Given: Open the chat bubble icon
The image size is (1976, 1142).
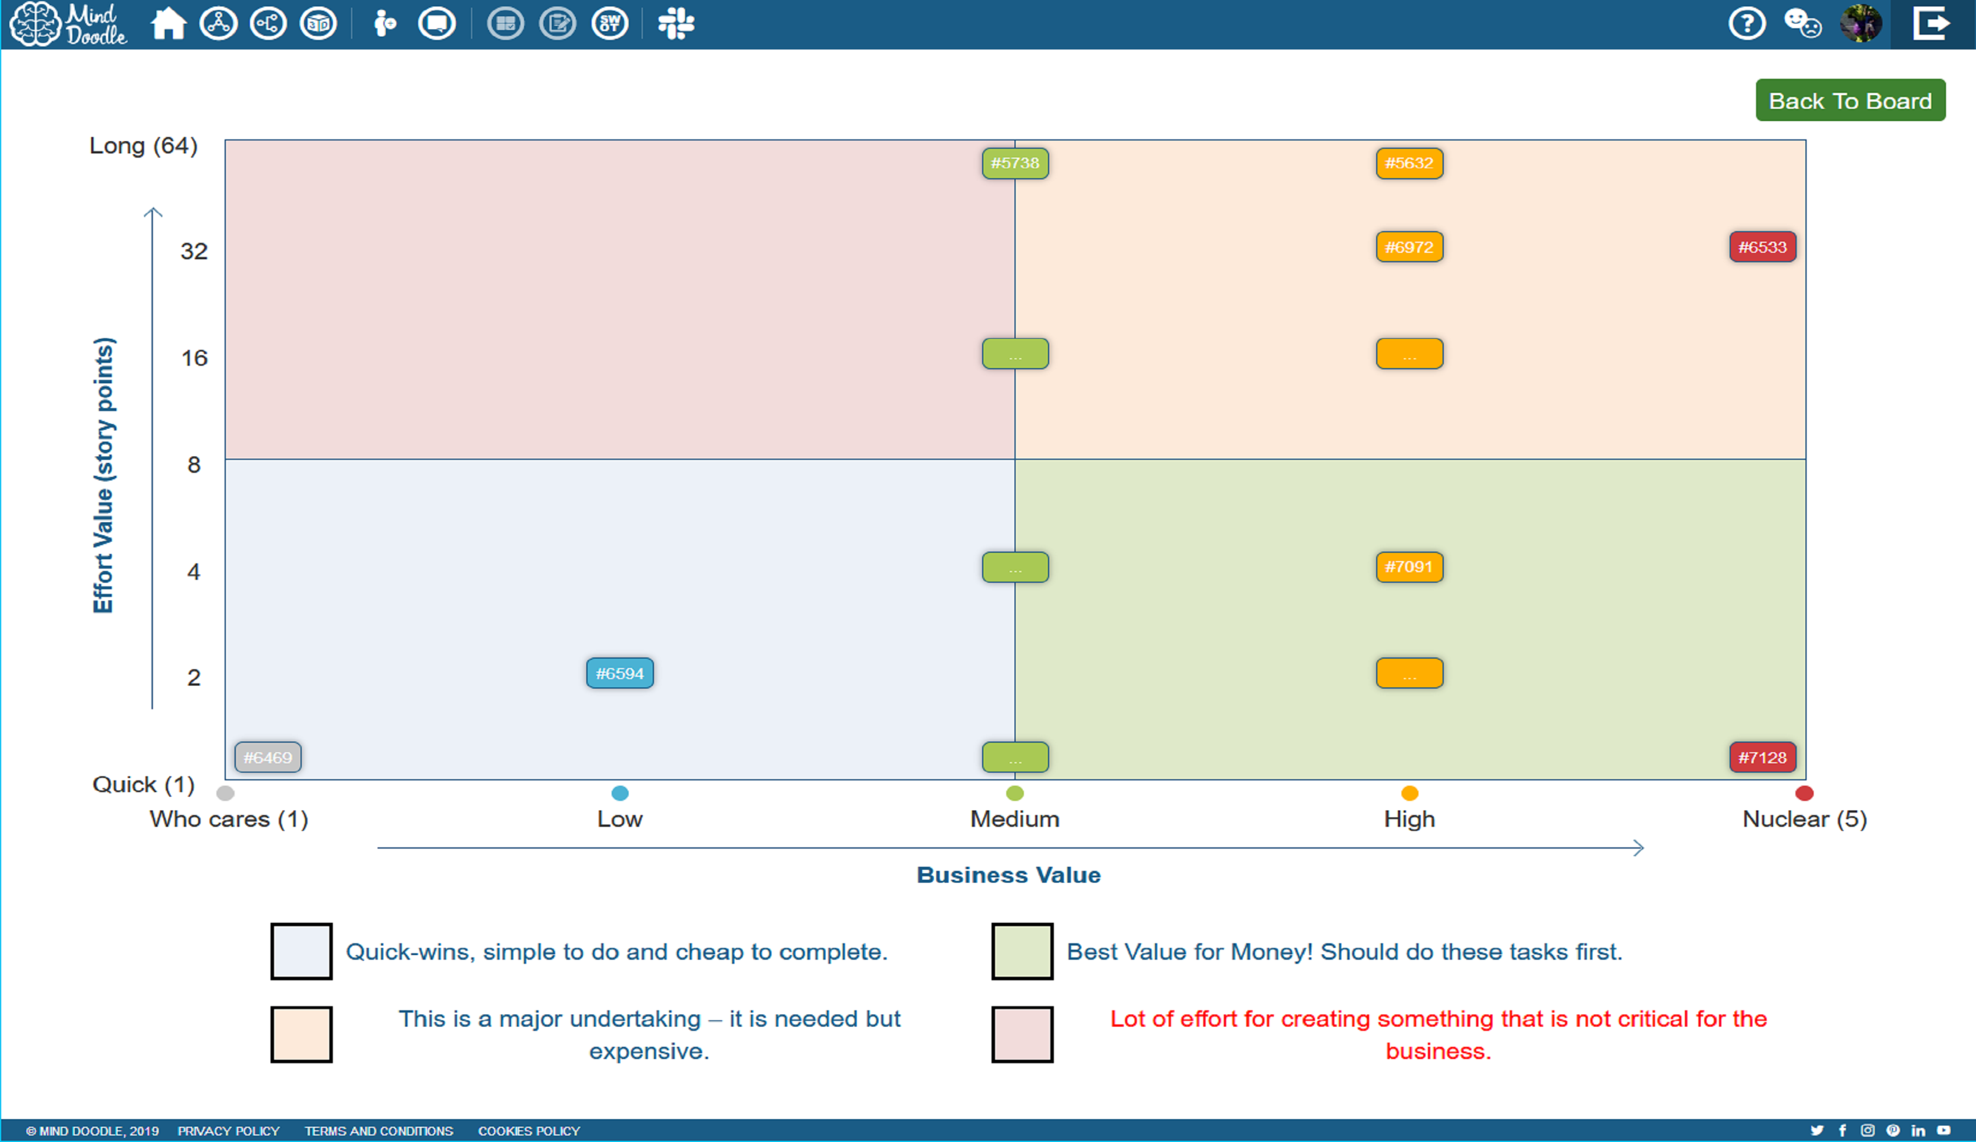Looking at the screenshot, I should tap(437, 24).
